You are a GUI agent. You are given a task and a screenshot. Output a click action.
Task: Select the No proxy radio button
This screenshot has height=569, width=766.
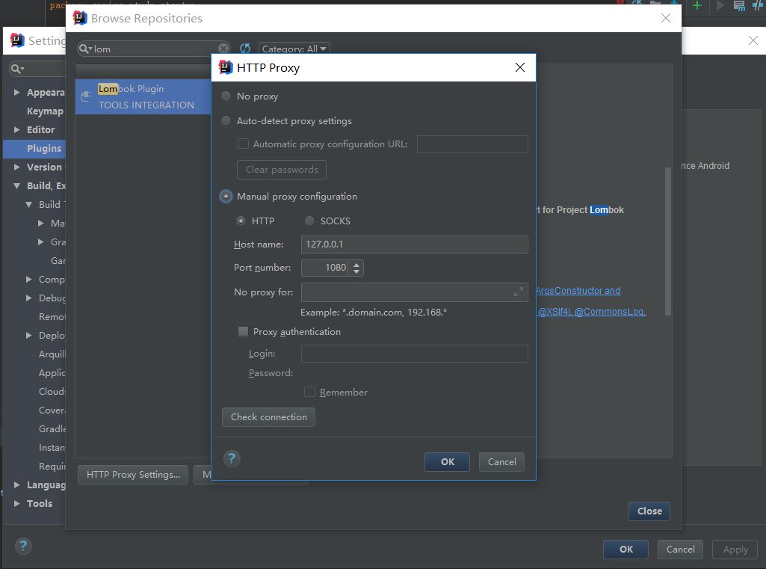pos(226,96)
